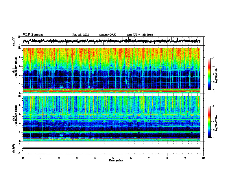Click the ch.3 black horizontal trace line
The width and height of the screenshot is (229, 177).
tap(111, 148)
